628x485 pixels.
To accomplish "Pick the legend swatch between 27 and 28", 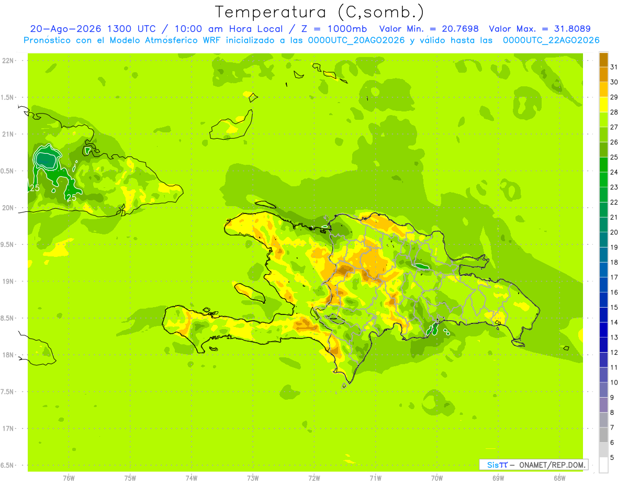I will tap(603, 120).
